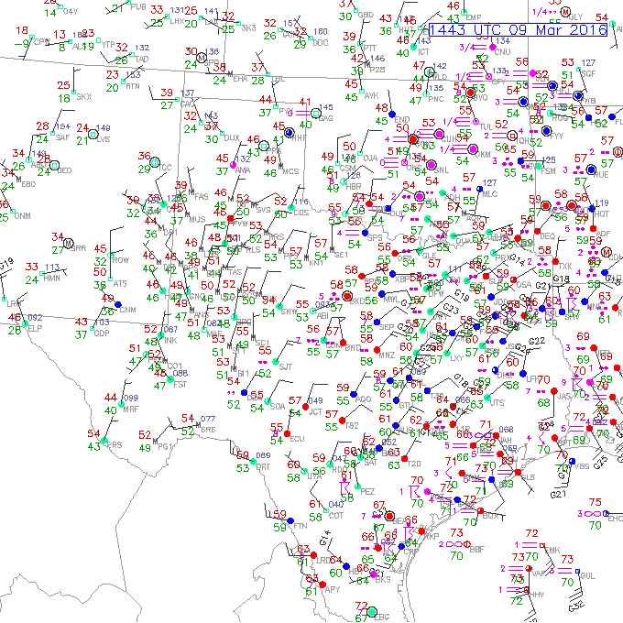Click the SAF station square marker
The height and width of the screenshot is (623, 623).
[x=52, y=132]
